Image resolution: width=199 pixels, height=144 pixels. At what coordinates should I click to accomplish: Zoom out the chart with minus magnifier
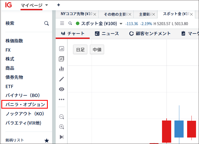click(x=62, y=117)
